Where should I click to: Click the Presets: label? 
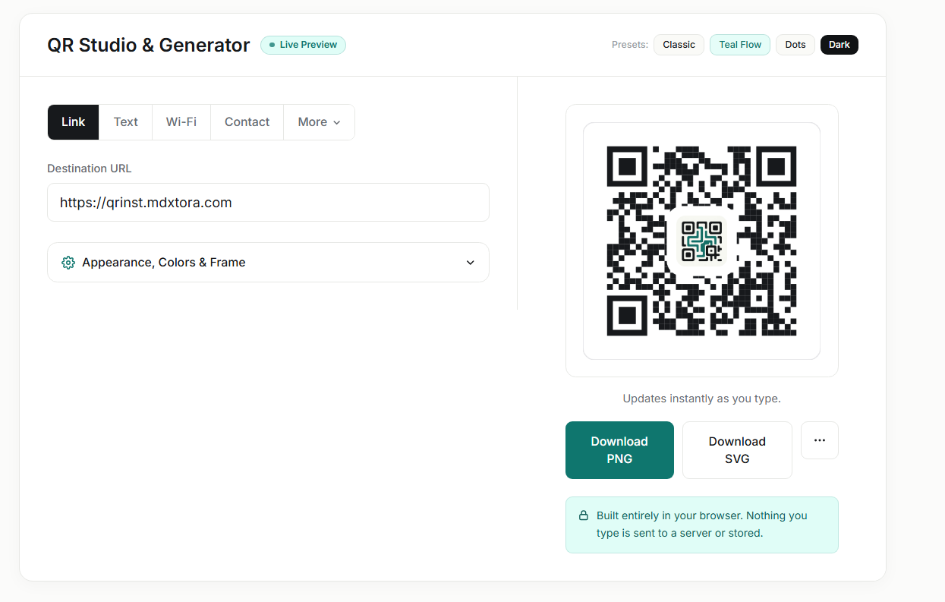coord(630,45)
